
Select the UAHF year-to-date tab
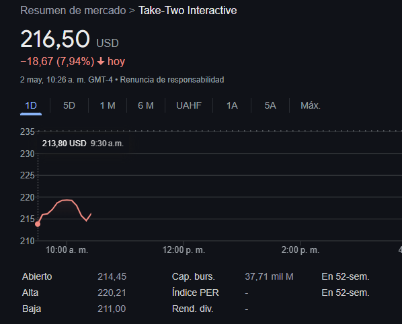[x=189, y=105]
